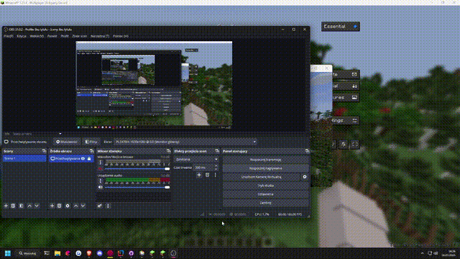Open the Profil menu
The height and width of the screenshot is (259, 460).
(x=65, y=36)
